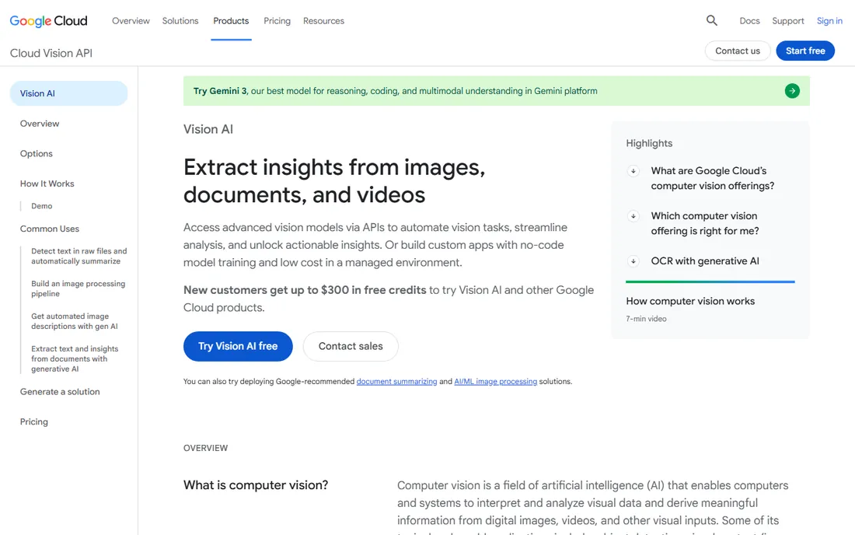Select Demo in the sidebar
Viewport: 855px width, 535px height.
coord(41,206)
